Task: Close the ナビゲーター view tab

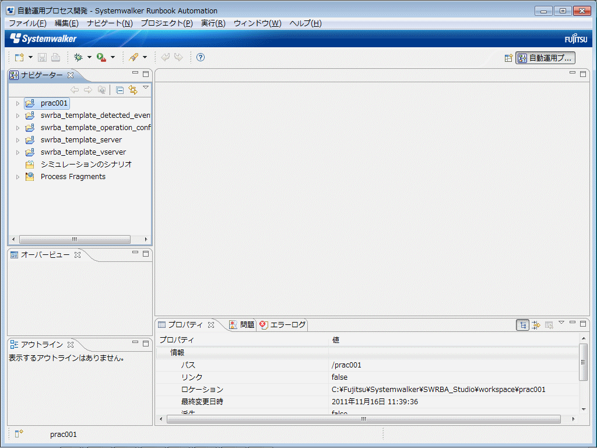Action: pyautogui.click(x=71, y=75)
